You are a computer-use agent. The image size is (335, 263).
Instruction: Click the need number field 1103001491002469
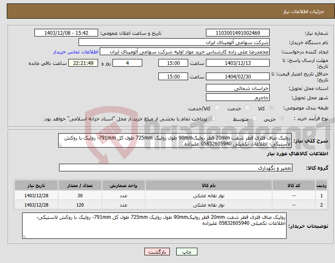coord(238,33)
